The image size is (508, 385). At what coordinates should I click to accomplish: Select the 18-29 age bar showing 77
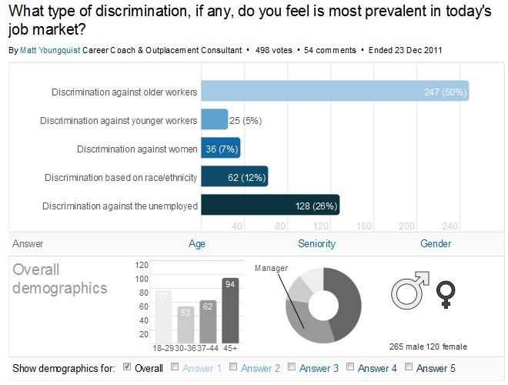tap(163, 316)
